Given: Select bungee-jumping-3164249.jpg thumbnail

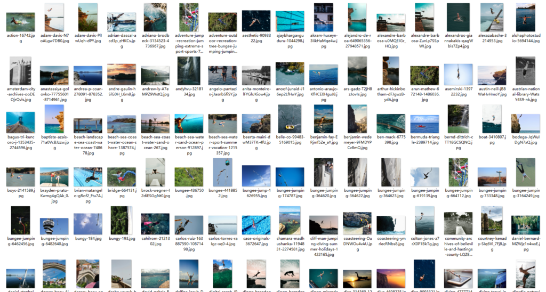Looking at the screenshot, I should [526, 172].
